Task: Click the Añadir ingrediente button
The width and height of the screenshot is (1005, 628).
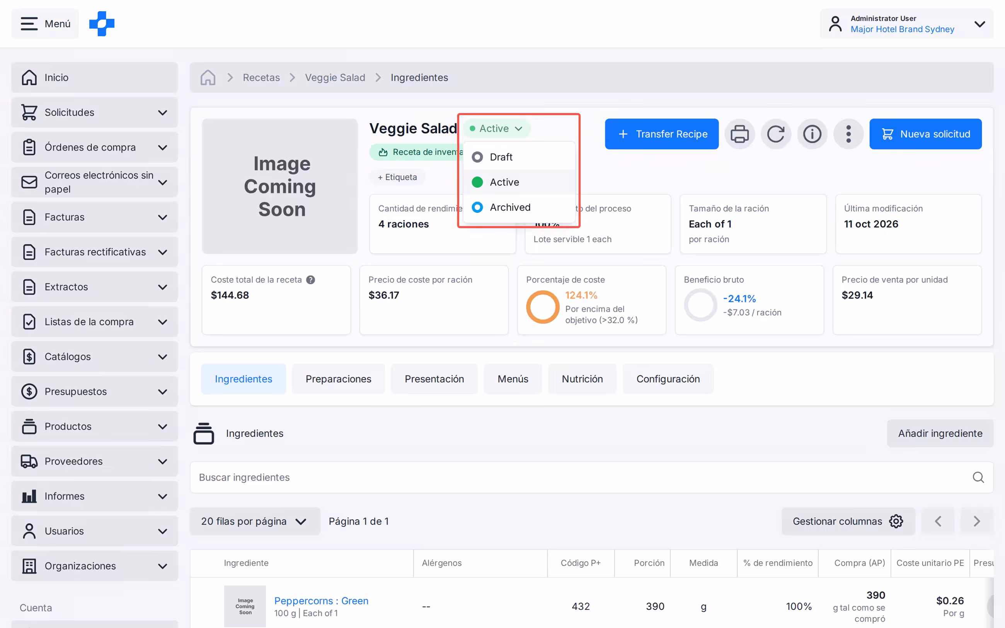Action: pyautogui.click(x=940, y=433)
